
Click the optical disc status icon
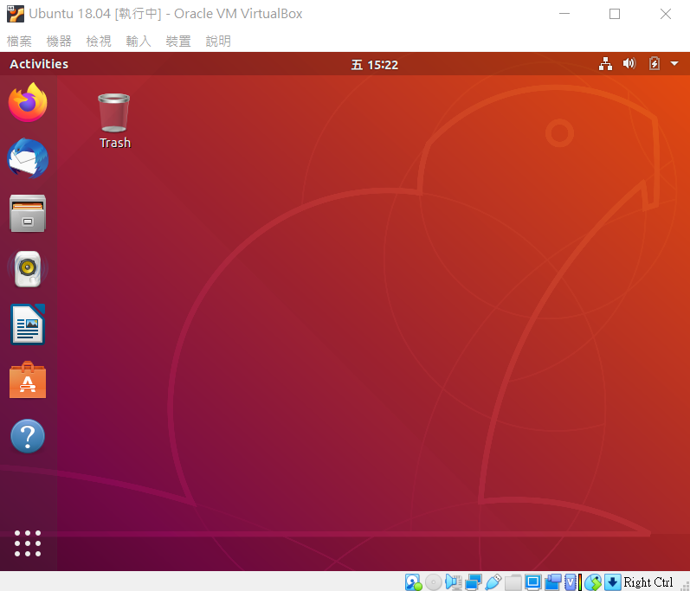434,581
